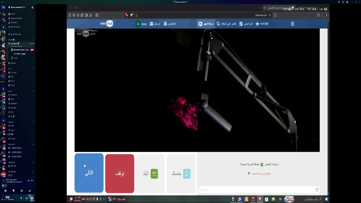
Task: Open the moderator-only channel
Action: click(x=16, y=34)
